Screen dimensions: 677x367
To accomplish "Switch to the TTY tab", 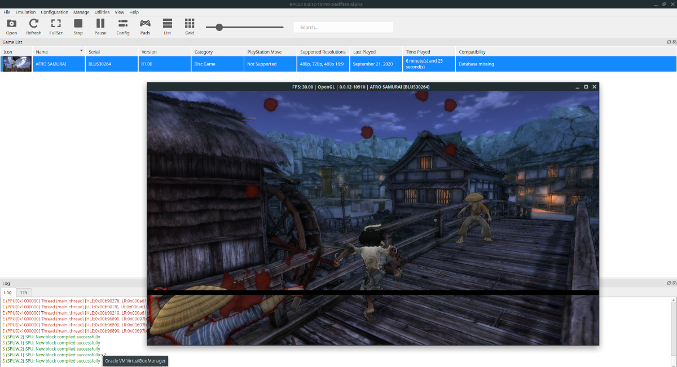I will click(24, 292).
